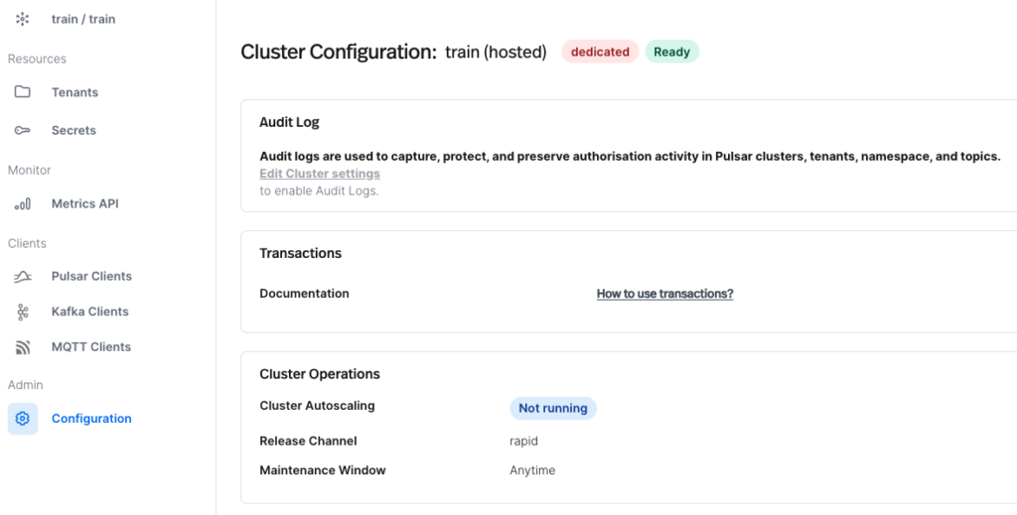Open the Edit Cluster settings link
Screen dimensions: 1017x515
(x=320, y=174)
